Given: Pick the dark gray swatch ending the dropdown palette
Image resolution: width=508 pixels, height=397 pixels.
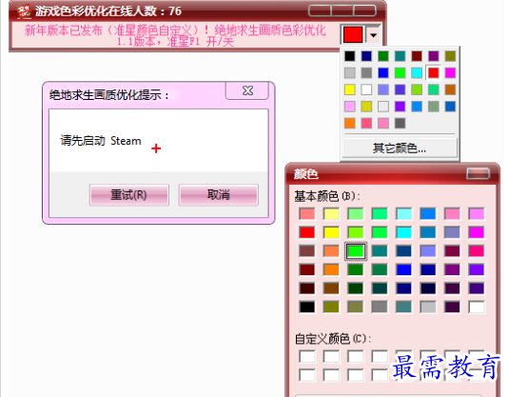Looking at the screenshot, I should click(400, 123).
